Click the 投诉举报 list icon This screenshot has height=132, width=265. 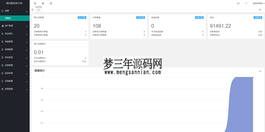[2, 73]
